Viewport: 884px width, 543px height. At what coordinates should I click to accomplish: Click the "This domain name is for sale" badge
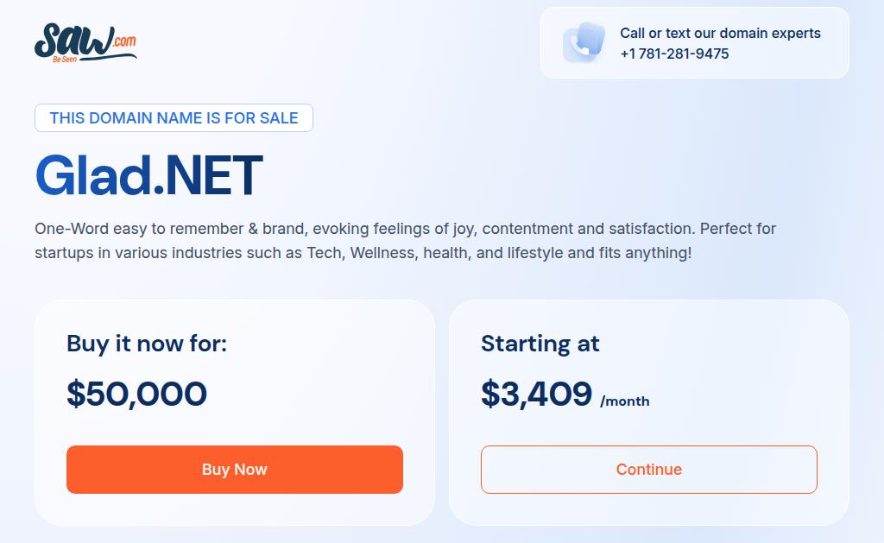174,118
